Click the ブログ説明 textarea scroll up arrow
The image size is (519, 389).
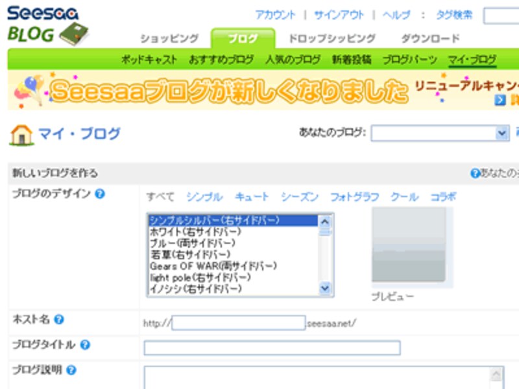coord(496,375)
